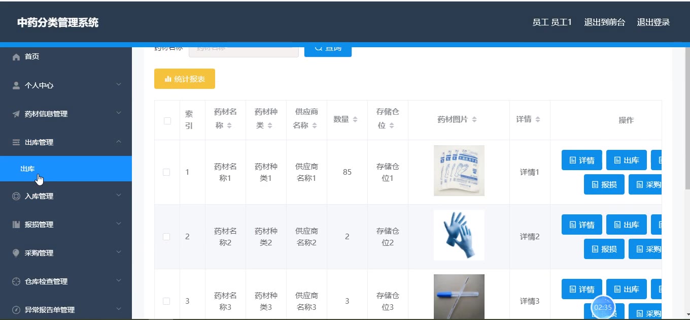The image size is (690, 320).
Task: Sort by 药材图片 column arrows
Action: [474, 119]
